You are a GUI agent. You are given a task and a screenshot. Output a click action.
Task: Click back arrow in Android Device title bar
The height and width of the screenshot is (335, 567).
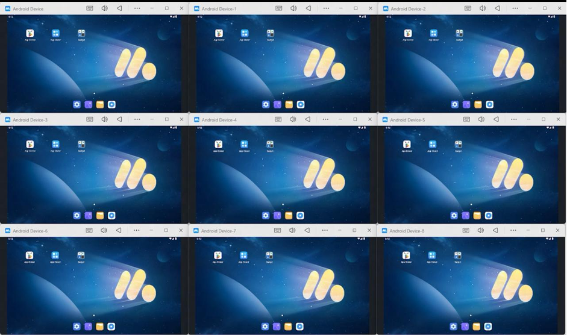tap(119, 8)
